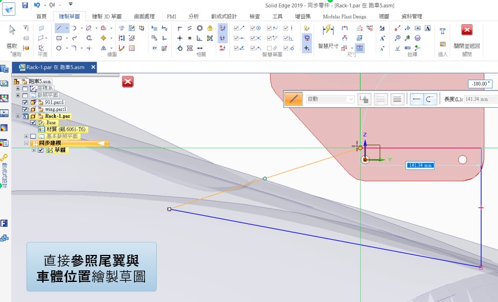Switch to the 繪製 3D 草圖 tab
This screenshot has width=498, height=302.
(107, 16)
